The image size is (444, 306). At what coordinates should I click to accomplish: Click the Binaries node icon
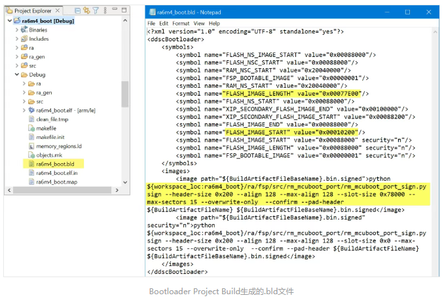coord(24,29)
